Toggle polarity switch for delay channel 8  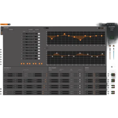coord(80,94)
